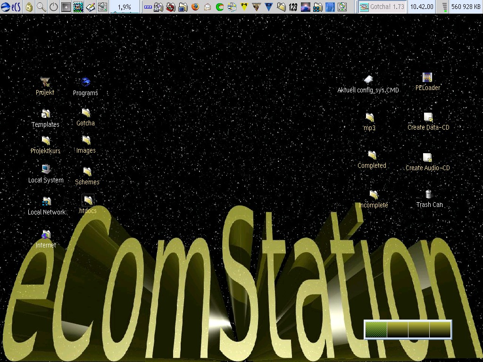Click the 123 calculator icon
Image resolution: width=483 pixels, height=362 pixels.
click(x=293, y=7)
